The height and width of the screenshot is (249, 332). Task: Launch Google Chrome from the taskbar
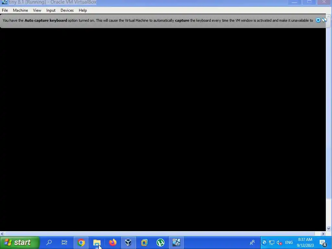click(x=81, y=243)
